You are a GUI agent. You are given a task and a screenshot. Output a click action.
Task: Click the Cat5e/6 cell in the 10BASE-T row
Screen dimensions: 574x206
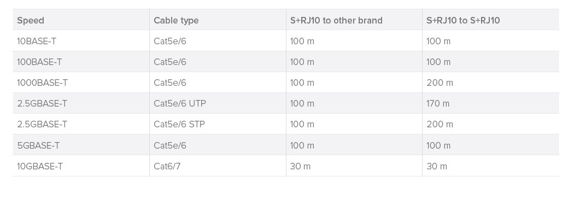pyautogui.click(x=170, y=42)
